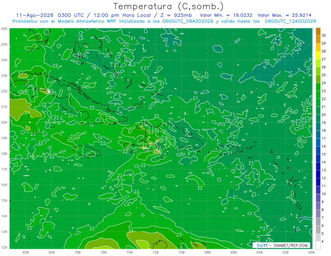Click color scale label "7"
Image resolution: width=331 pixels, height=256 pixels.
coord(322,218)
